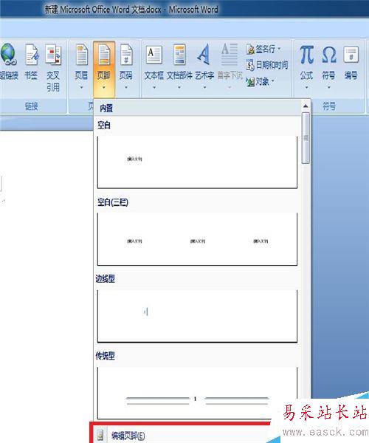Expand the arrow under 公式
The image size is (369, 443).
[306, 88]
